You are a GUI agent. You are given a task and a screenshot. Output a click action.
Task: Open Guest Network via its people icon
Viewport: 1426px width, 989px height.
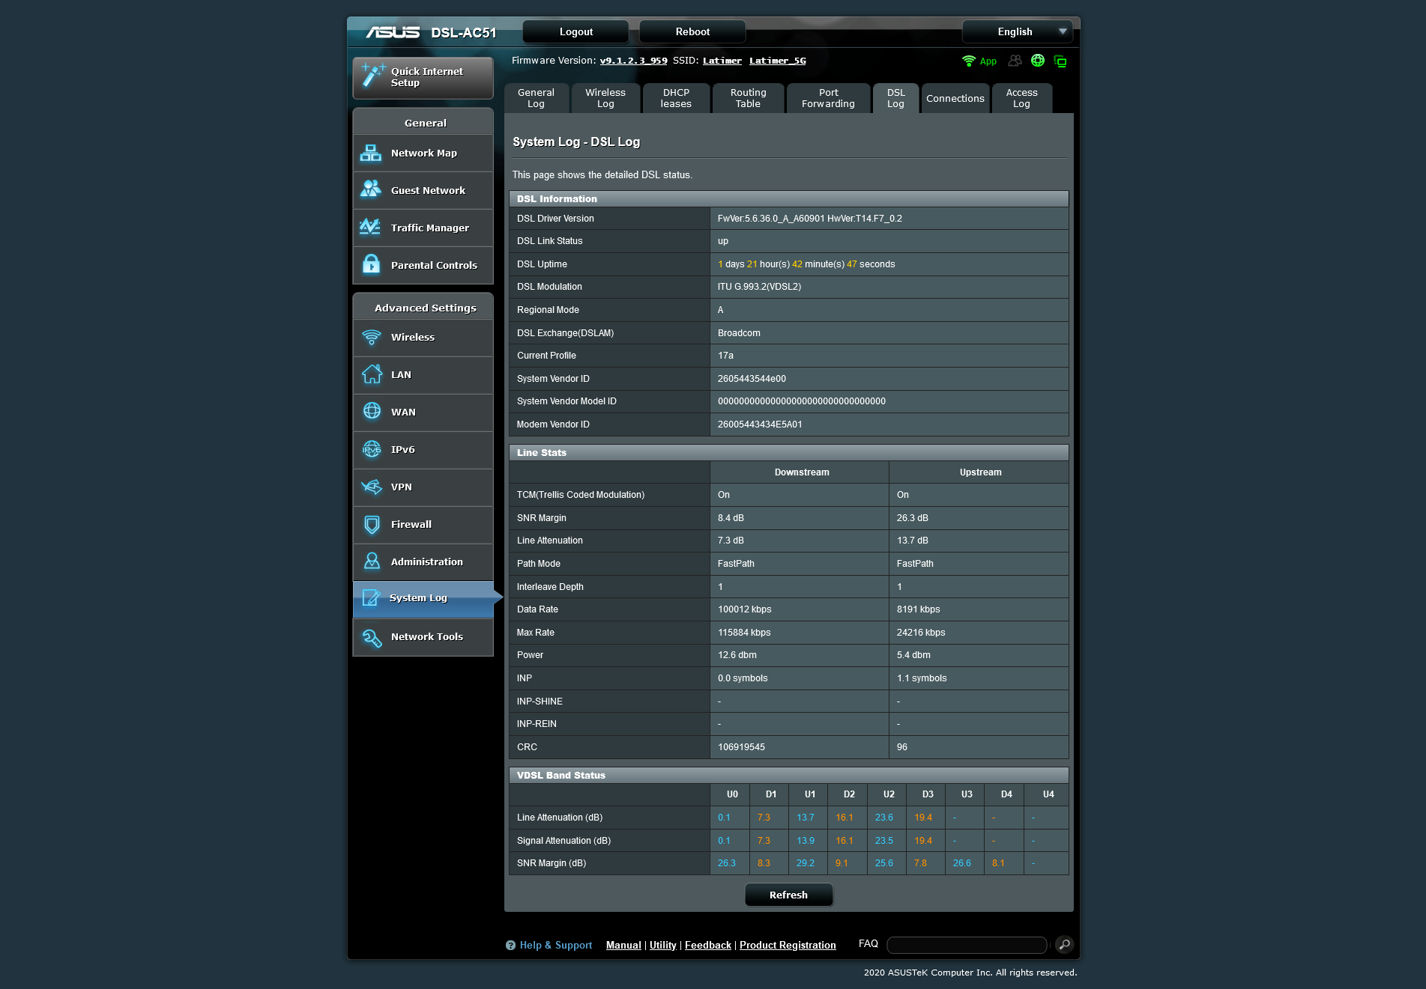[x=371, y=190]
